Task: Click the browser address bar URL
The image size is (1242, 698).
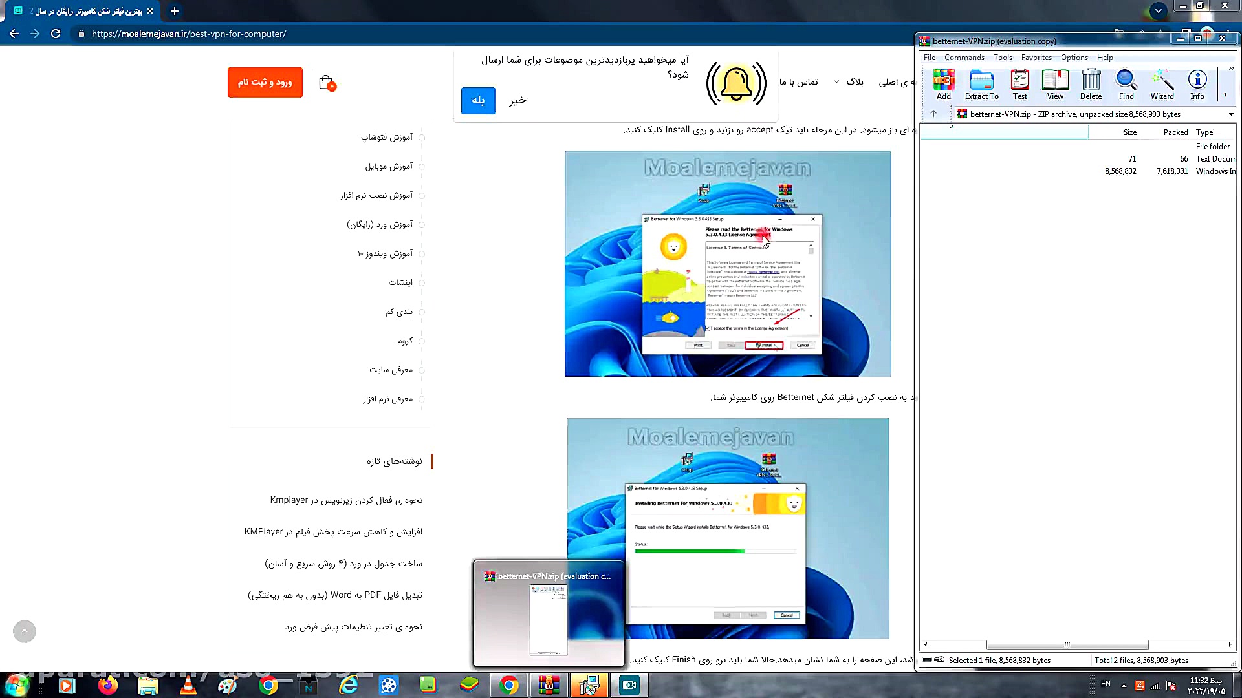Action: click(189, 34)
